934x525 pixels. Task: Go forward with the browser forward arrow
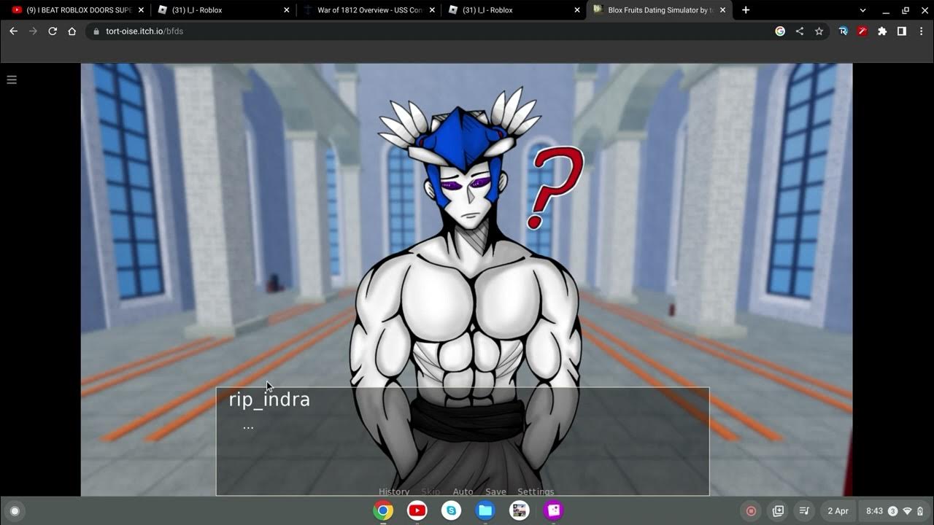coord(33,31)
